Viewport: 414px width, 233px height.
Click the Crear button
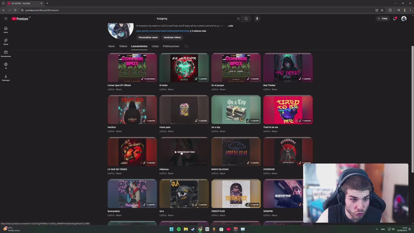tap(382, 18)
